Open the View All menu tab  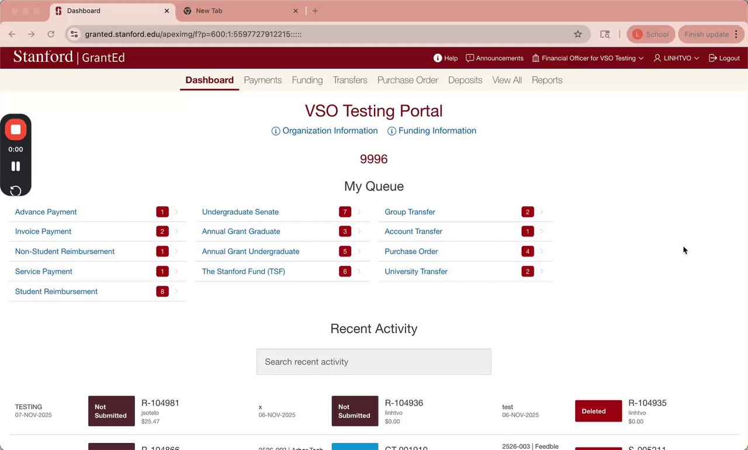(x=507, y=80)
